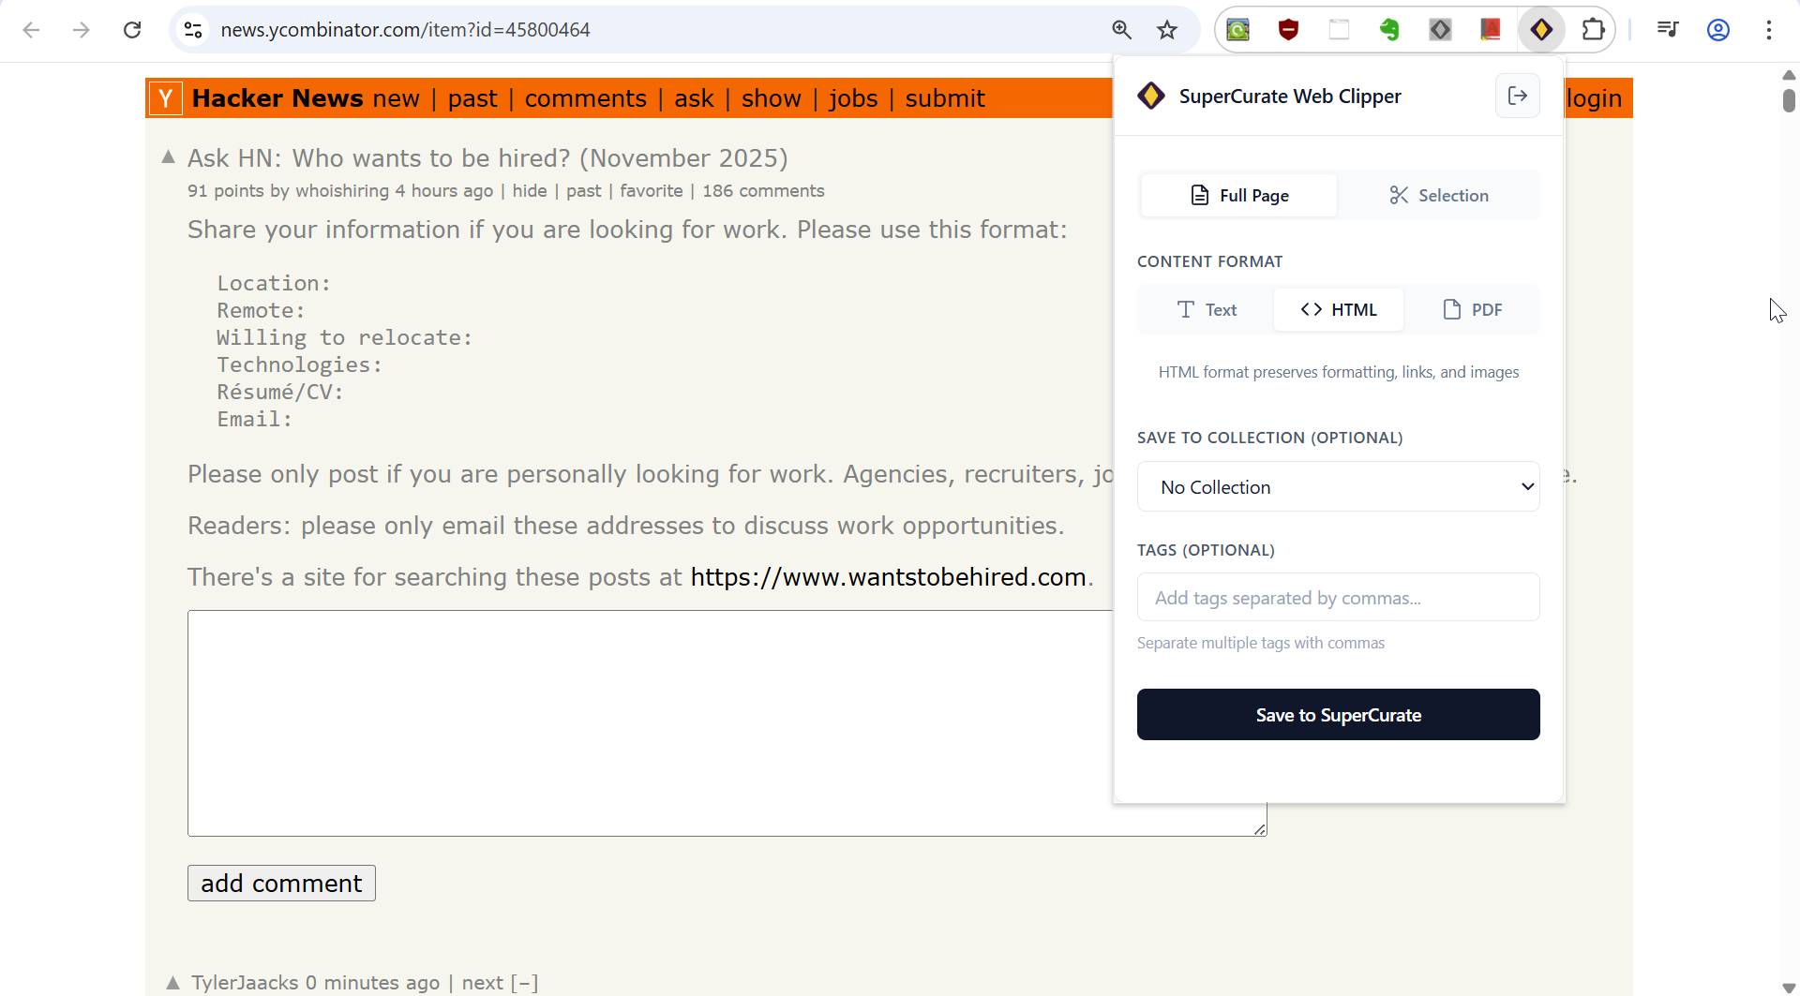
Task: Open the submit link in HN header
Action: [945, 98]
